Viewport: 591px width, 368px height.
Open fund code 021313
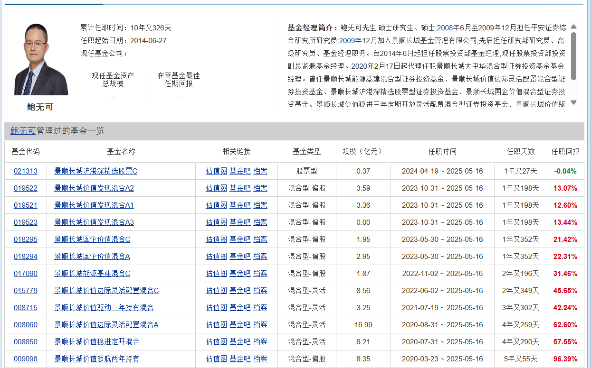pyautogui.click(x=26, y=171)
